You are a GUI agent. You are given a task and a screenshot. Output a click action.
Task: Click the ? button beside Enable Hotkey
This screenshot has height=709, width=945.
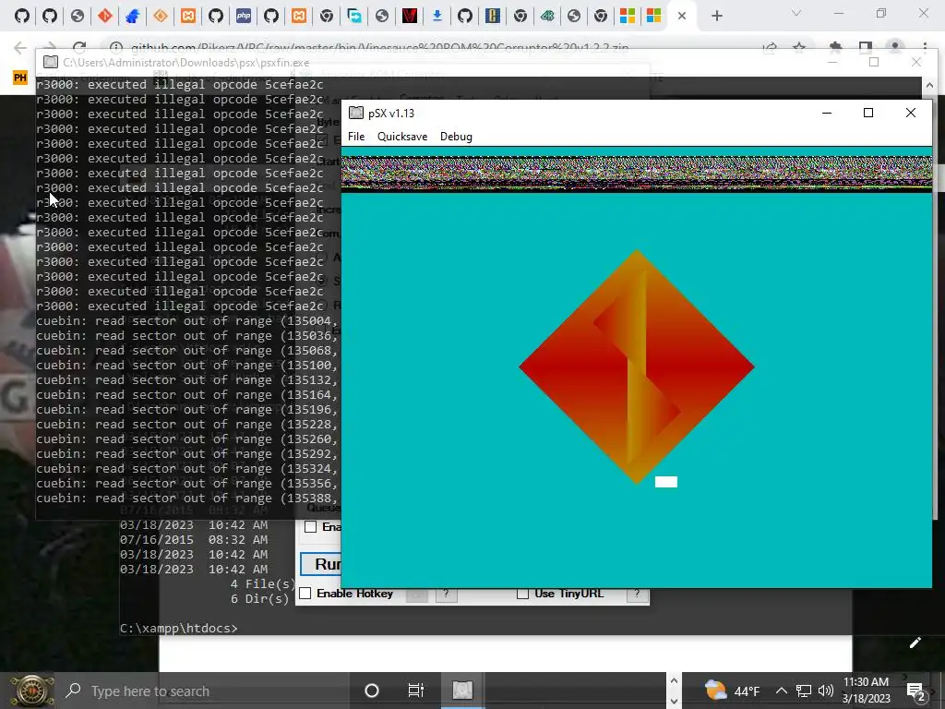(446, 594)
